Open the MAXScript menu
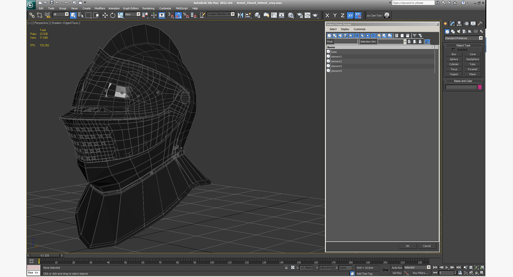This screenshot has width=513, height=277. point(182,8)
